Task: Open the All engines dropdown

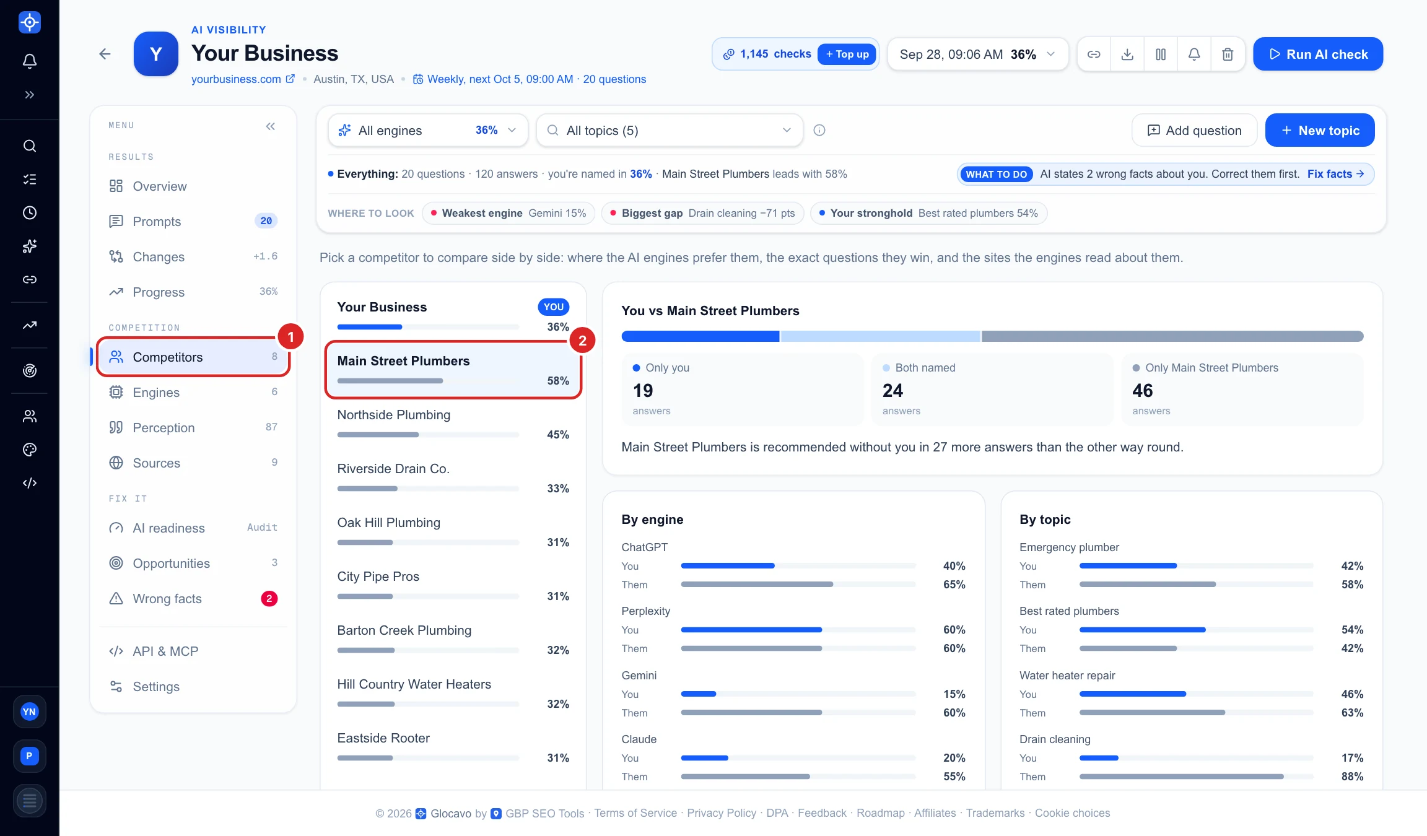Action: 428,130
